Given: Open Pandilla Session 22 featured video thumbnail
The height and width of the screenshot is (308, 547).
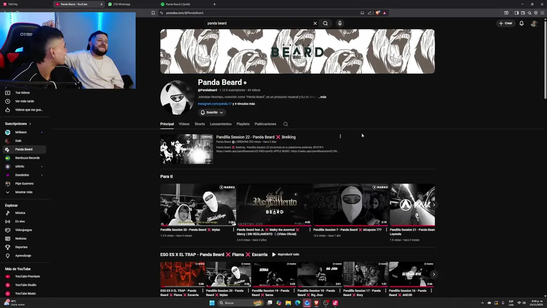Looking at the screenshot, I should pyautogui.click(x=187, y=149).
